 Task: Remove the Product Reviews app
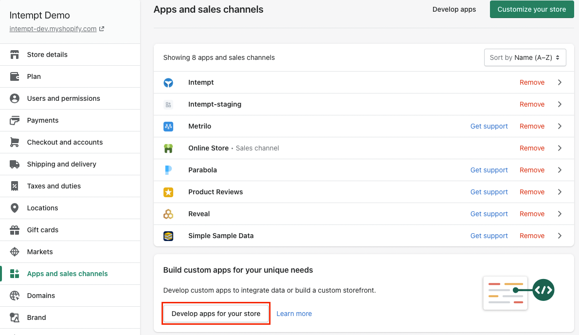[x=532, y=192]
